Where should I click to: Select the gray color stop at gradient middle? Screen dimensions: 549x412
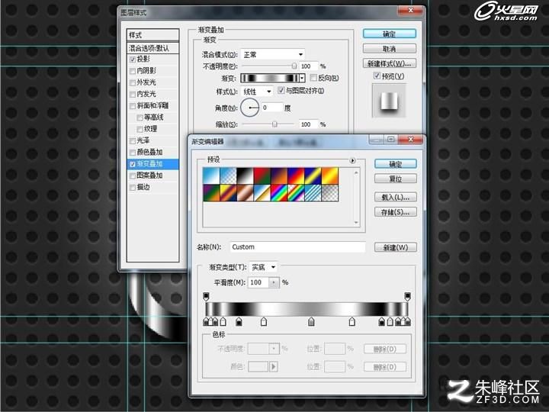coord(311,322)
